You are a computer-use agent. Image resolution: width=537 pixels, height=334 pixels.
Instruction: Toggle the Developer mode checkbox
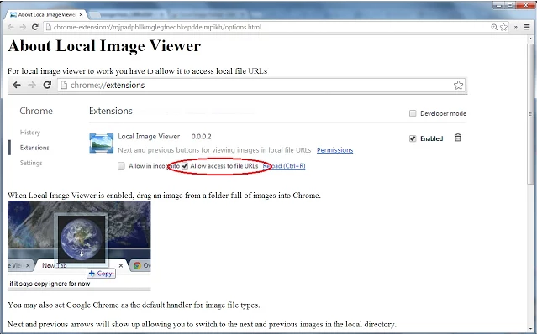(413, 113)
